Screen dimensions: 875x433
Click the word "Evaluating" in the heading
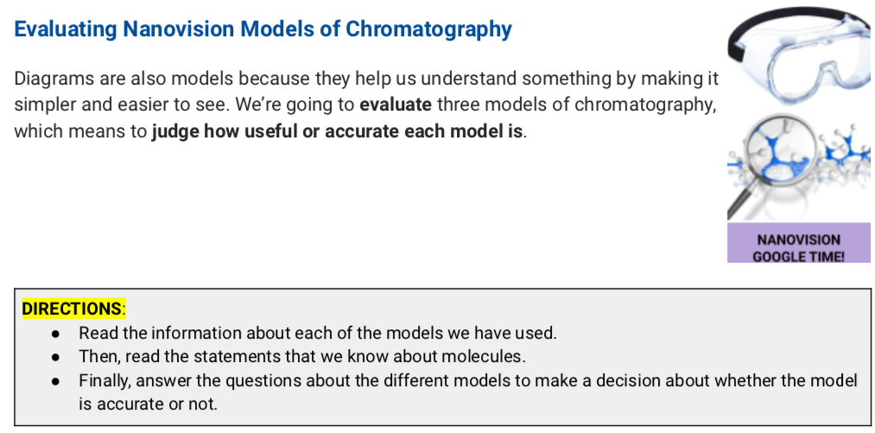tap(66, 29)
